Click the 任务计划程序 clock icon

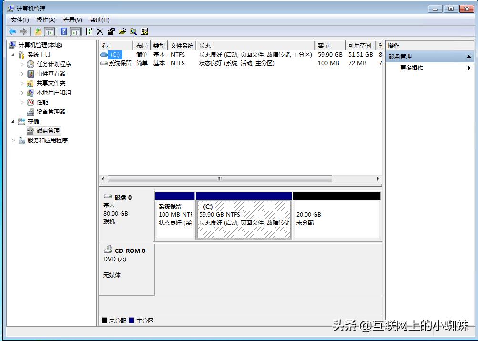coord(30,64)
